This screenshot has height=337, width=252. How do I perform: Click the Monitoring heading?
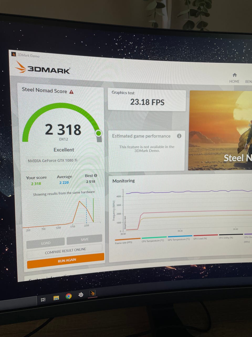tap(124, 181)
